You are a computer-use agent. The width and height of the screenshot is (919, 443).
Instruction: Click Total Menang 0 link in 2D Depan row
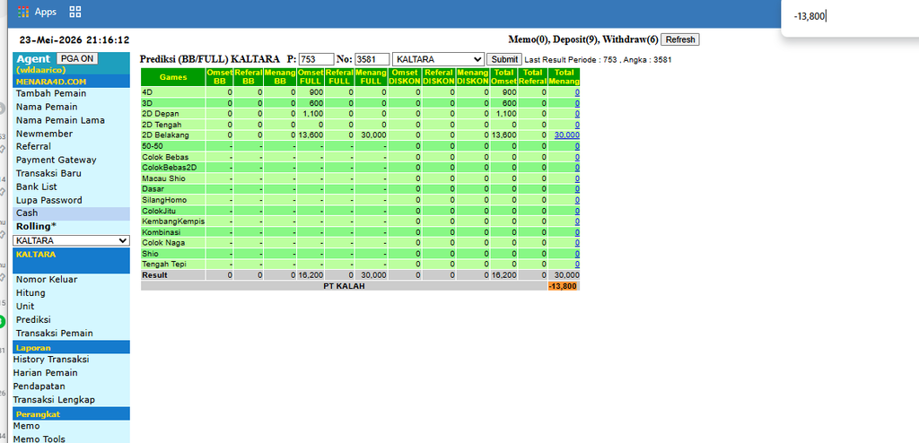[x=577, y=114]
